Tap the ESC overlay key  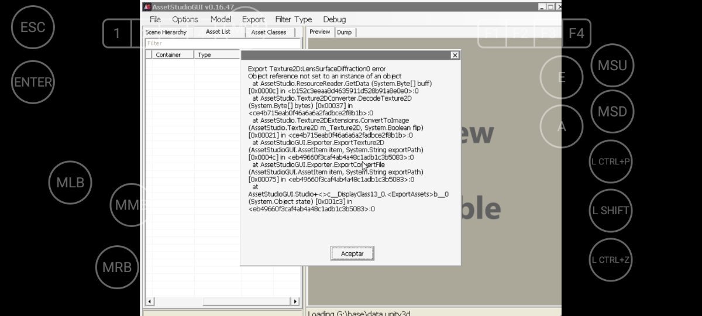[33, 28]
